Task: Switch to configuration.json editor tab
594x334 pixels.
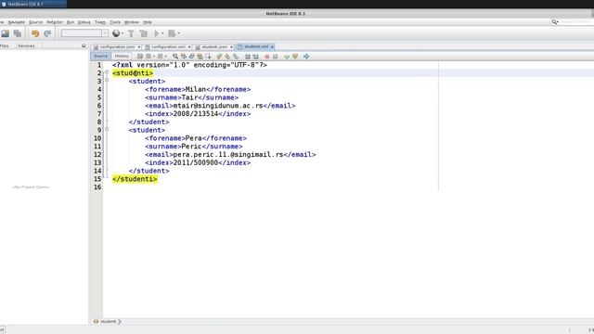Action: click(117, 47)
